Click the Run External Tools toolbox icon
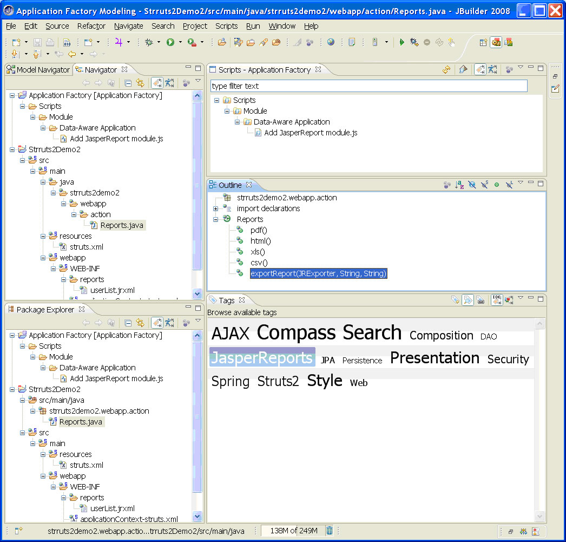This screenshot has width=566, height=542. (x=192, y=42)
